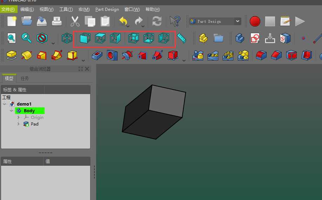Select the Body item in the tree

click(x=29, y=111)
